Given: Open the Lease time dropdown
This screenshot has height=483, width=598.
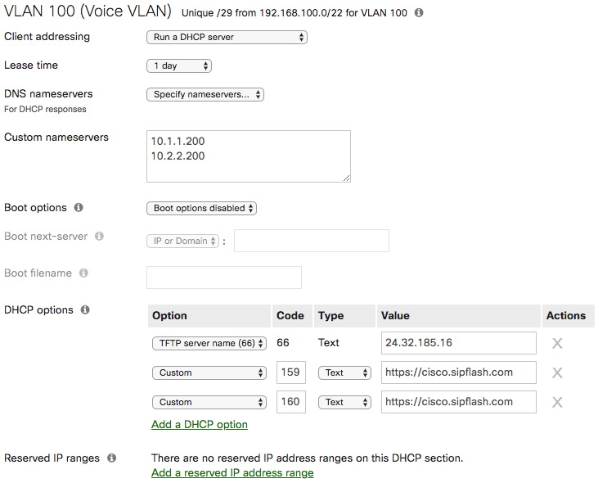Looking at the screenshot, I should (178, 65).
